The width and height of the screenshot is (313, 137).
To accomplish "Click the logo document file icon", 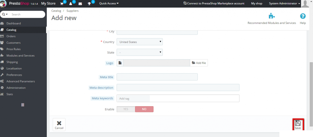I will click(120, 63).
